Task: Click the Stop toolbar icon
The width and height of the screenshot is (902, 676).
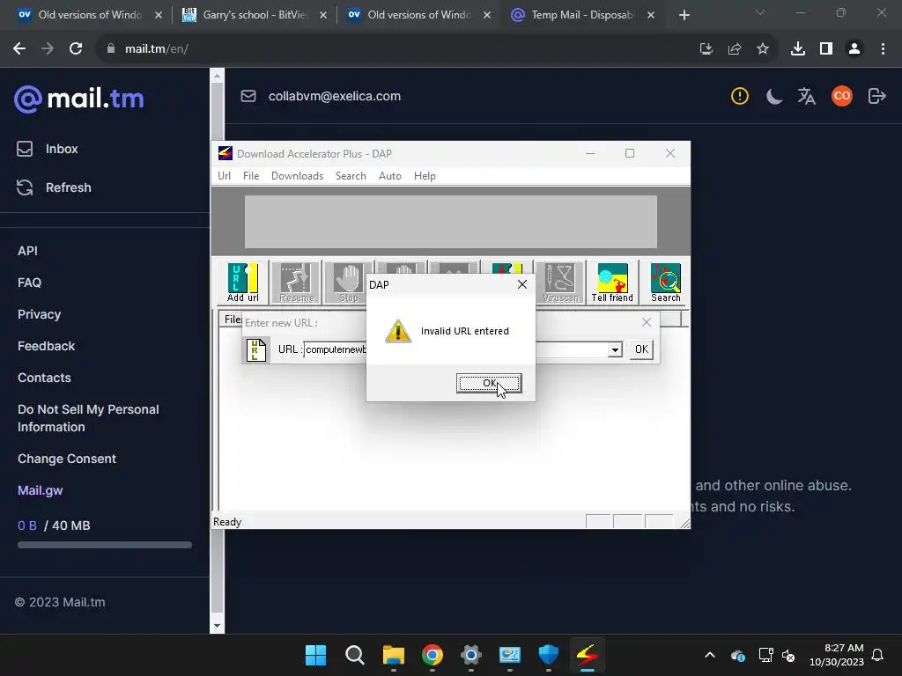Action: coord(349,283)
